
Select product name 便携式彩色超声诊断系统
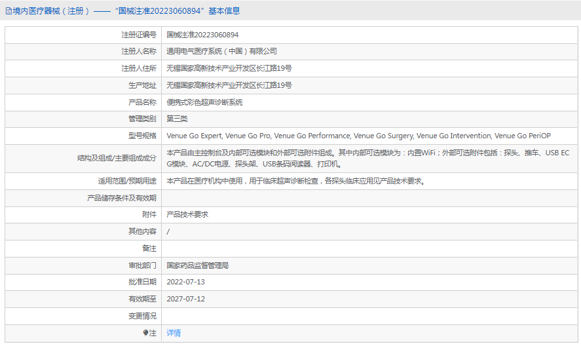click(x=204, y=102)
